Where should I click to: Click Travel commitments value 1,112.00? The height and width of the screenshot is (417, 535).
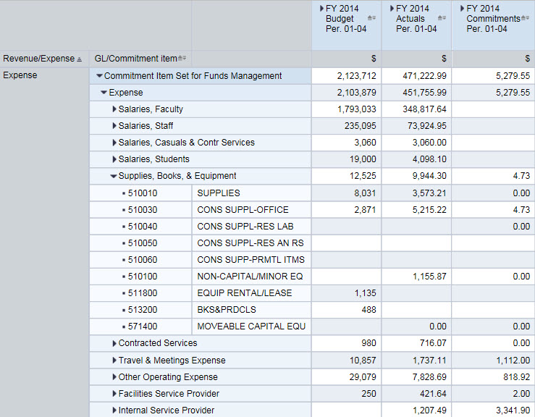pos(513,361)
